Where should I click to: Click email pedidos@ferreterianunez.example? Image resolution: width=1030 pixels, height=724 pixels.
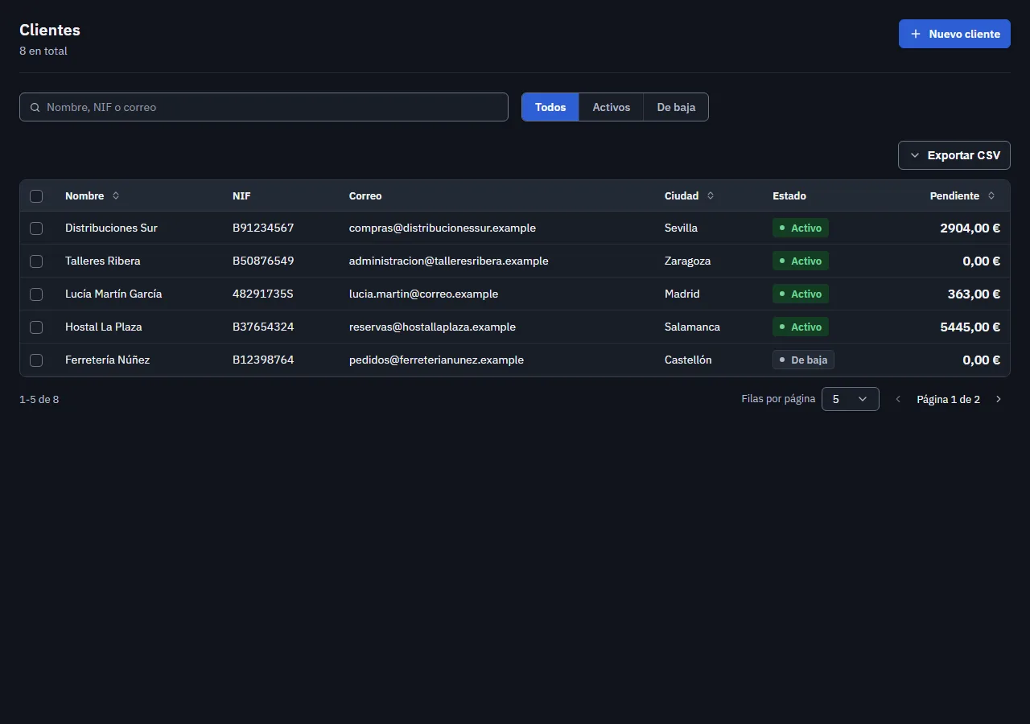tap(436, 360)
